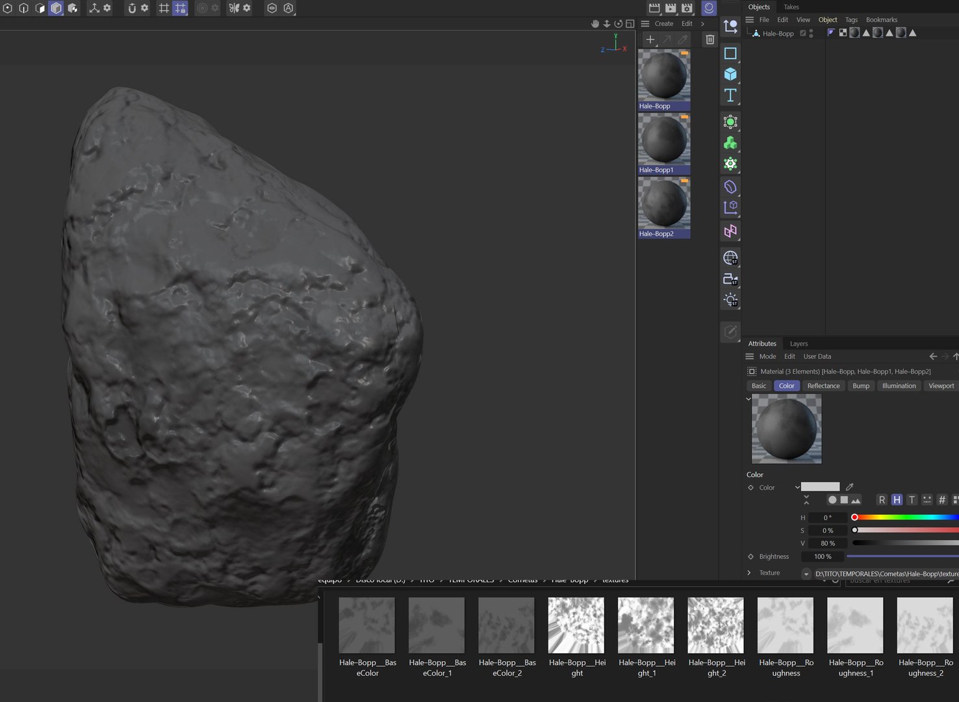Click the New Material plus icon
Screen dimensions: 959x702
coord(650,40)
